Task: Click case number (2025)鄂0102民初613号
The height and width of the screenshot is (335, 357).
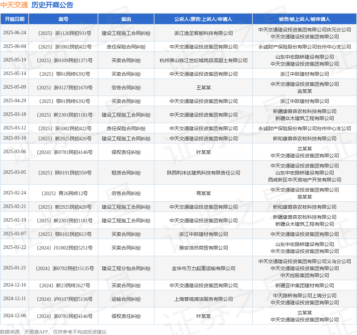Action: coord(63,234)
